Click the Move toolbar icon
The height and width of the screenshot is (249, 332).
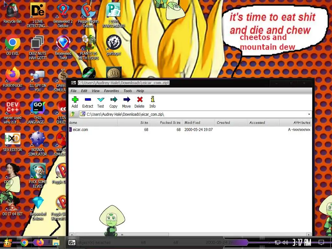pyautogui.click(x=126, y=102)
